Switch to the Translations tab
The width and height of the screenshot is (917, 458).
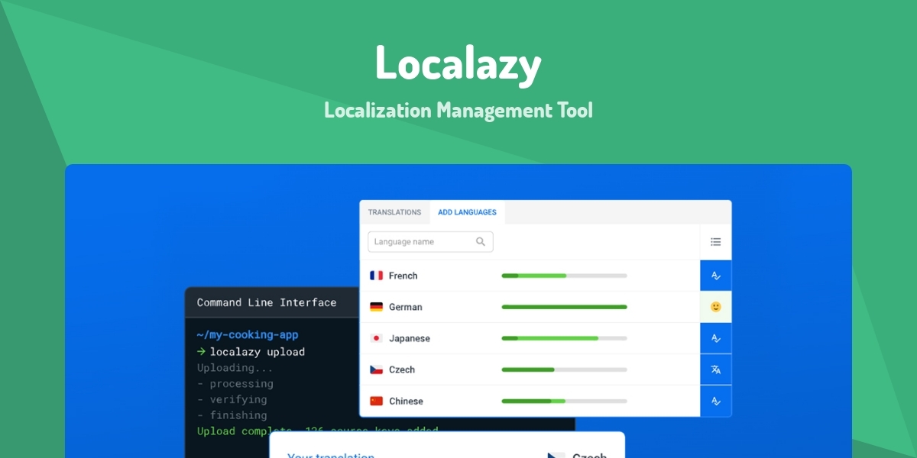[394, 212]
